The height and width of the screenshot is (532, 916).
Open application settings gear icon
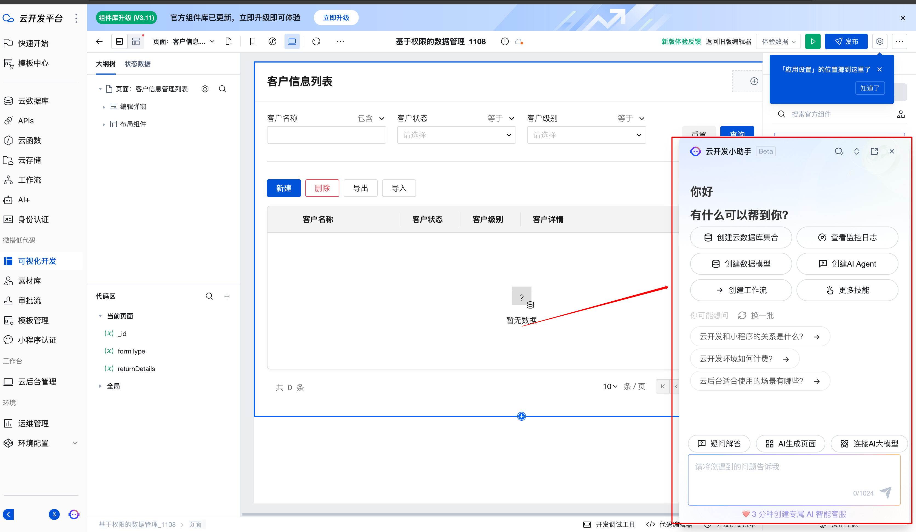(880, 41)
